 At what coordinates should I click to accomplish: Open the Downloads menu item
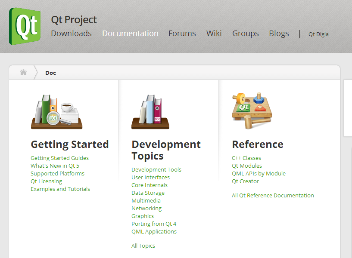click(x=72, y=34)
